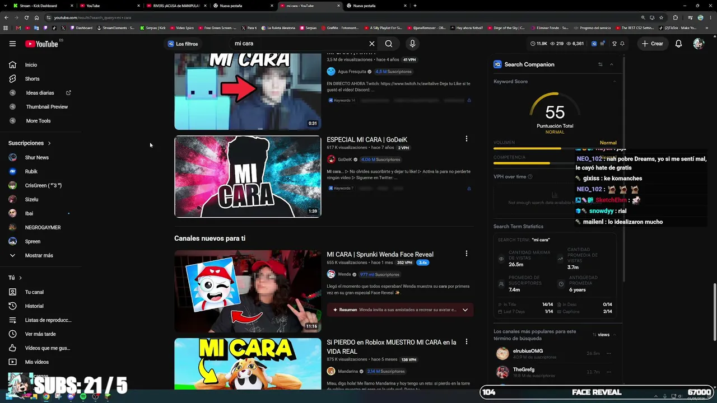Expand the Suscripciones section
The width and height of the screenshot is (717, 403).
coord(30,143)
